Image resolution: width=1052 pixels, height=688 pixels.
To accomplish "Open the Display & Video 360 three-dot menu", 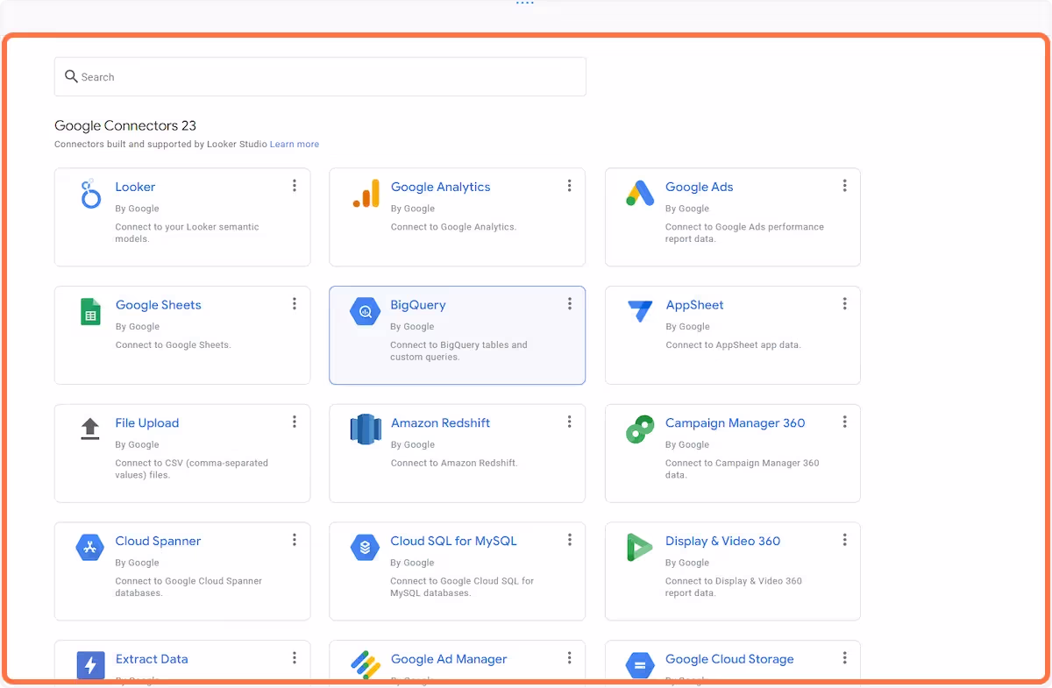I will [844, 540].
